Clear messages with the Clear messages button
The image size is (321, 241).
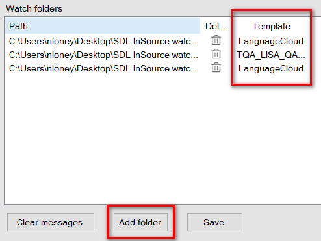click(x=51, y=222)
